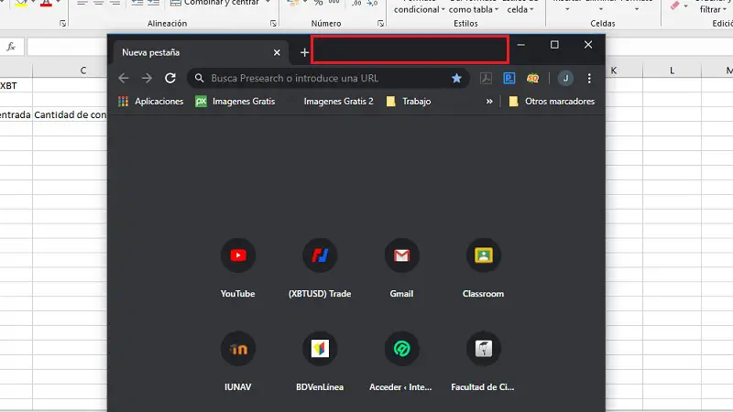
Task: Click the Excel insert function fx button
Action: coord(11,47)
